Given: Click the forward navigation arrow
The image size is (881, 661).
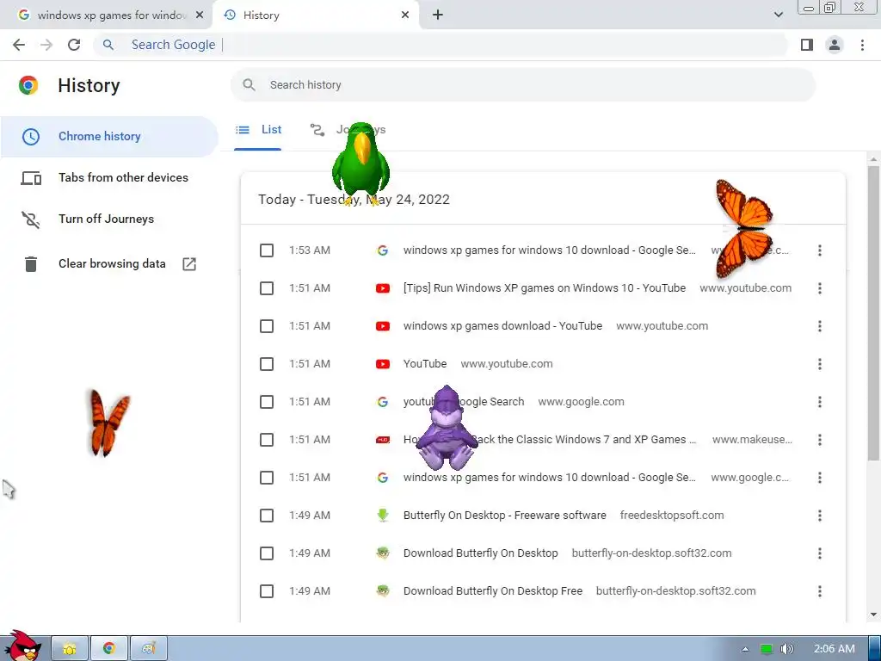Looking at the screenshot, I should 46,45.
